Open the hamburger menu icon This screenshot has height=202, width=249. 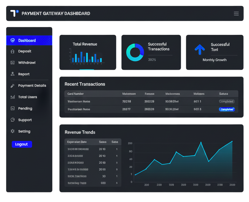[x=236, y=14]
